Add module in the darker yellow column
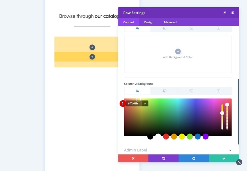The height and width of the screenshot is (171, 247). [x=92, y=57]
